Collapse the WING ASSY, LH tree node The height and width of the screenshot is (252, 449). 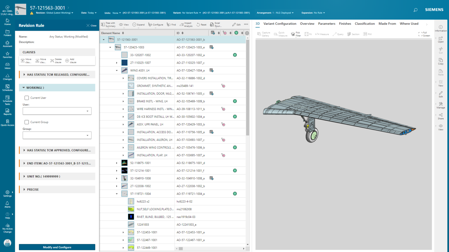click(x=116, y=70)
